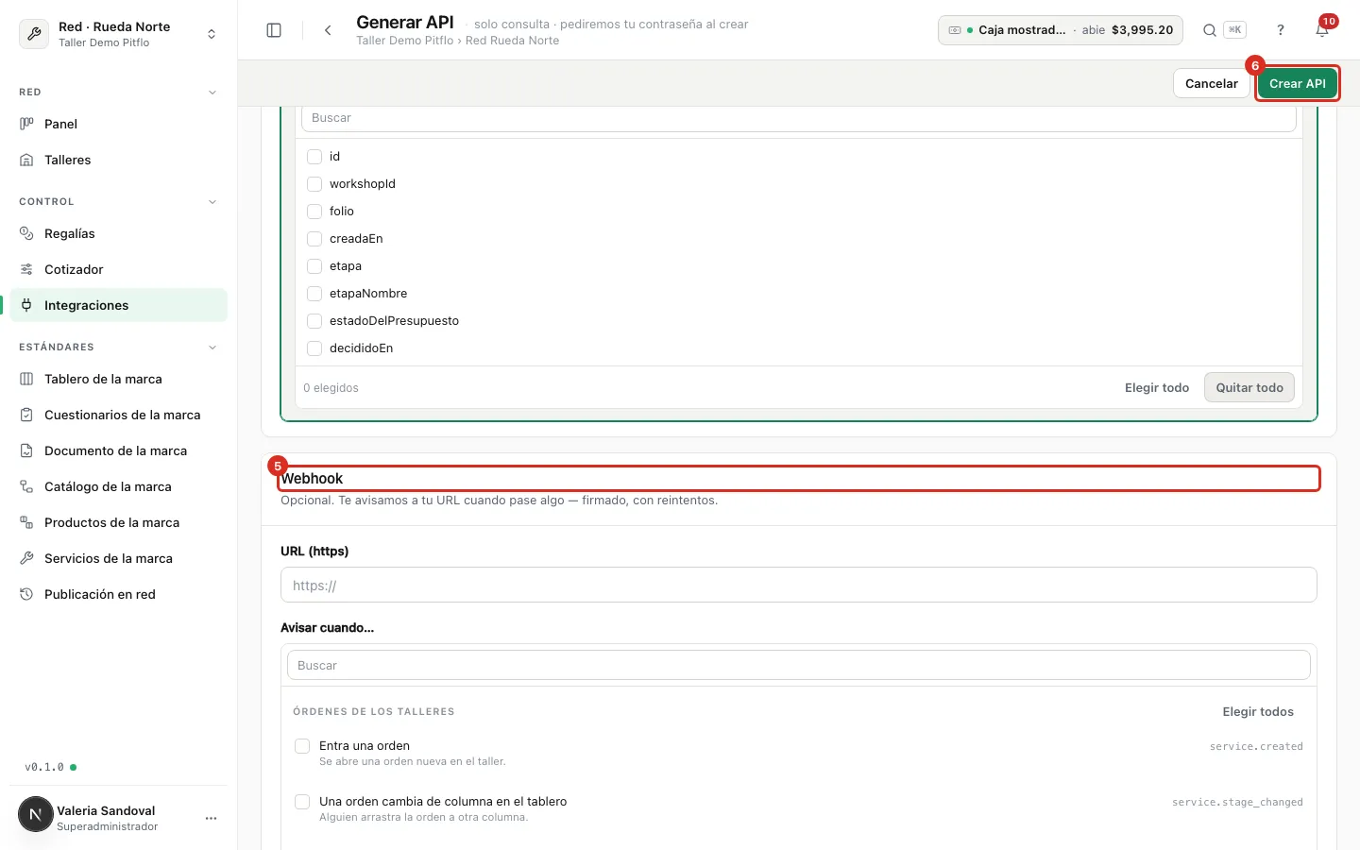Open Productos de la marca menu item
1360x850 pixels.
(119, 522)
